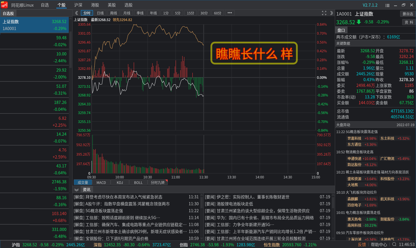Select watchlist row priced 103.140

(34, 217)
